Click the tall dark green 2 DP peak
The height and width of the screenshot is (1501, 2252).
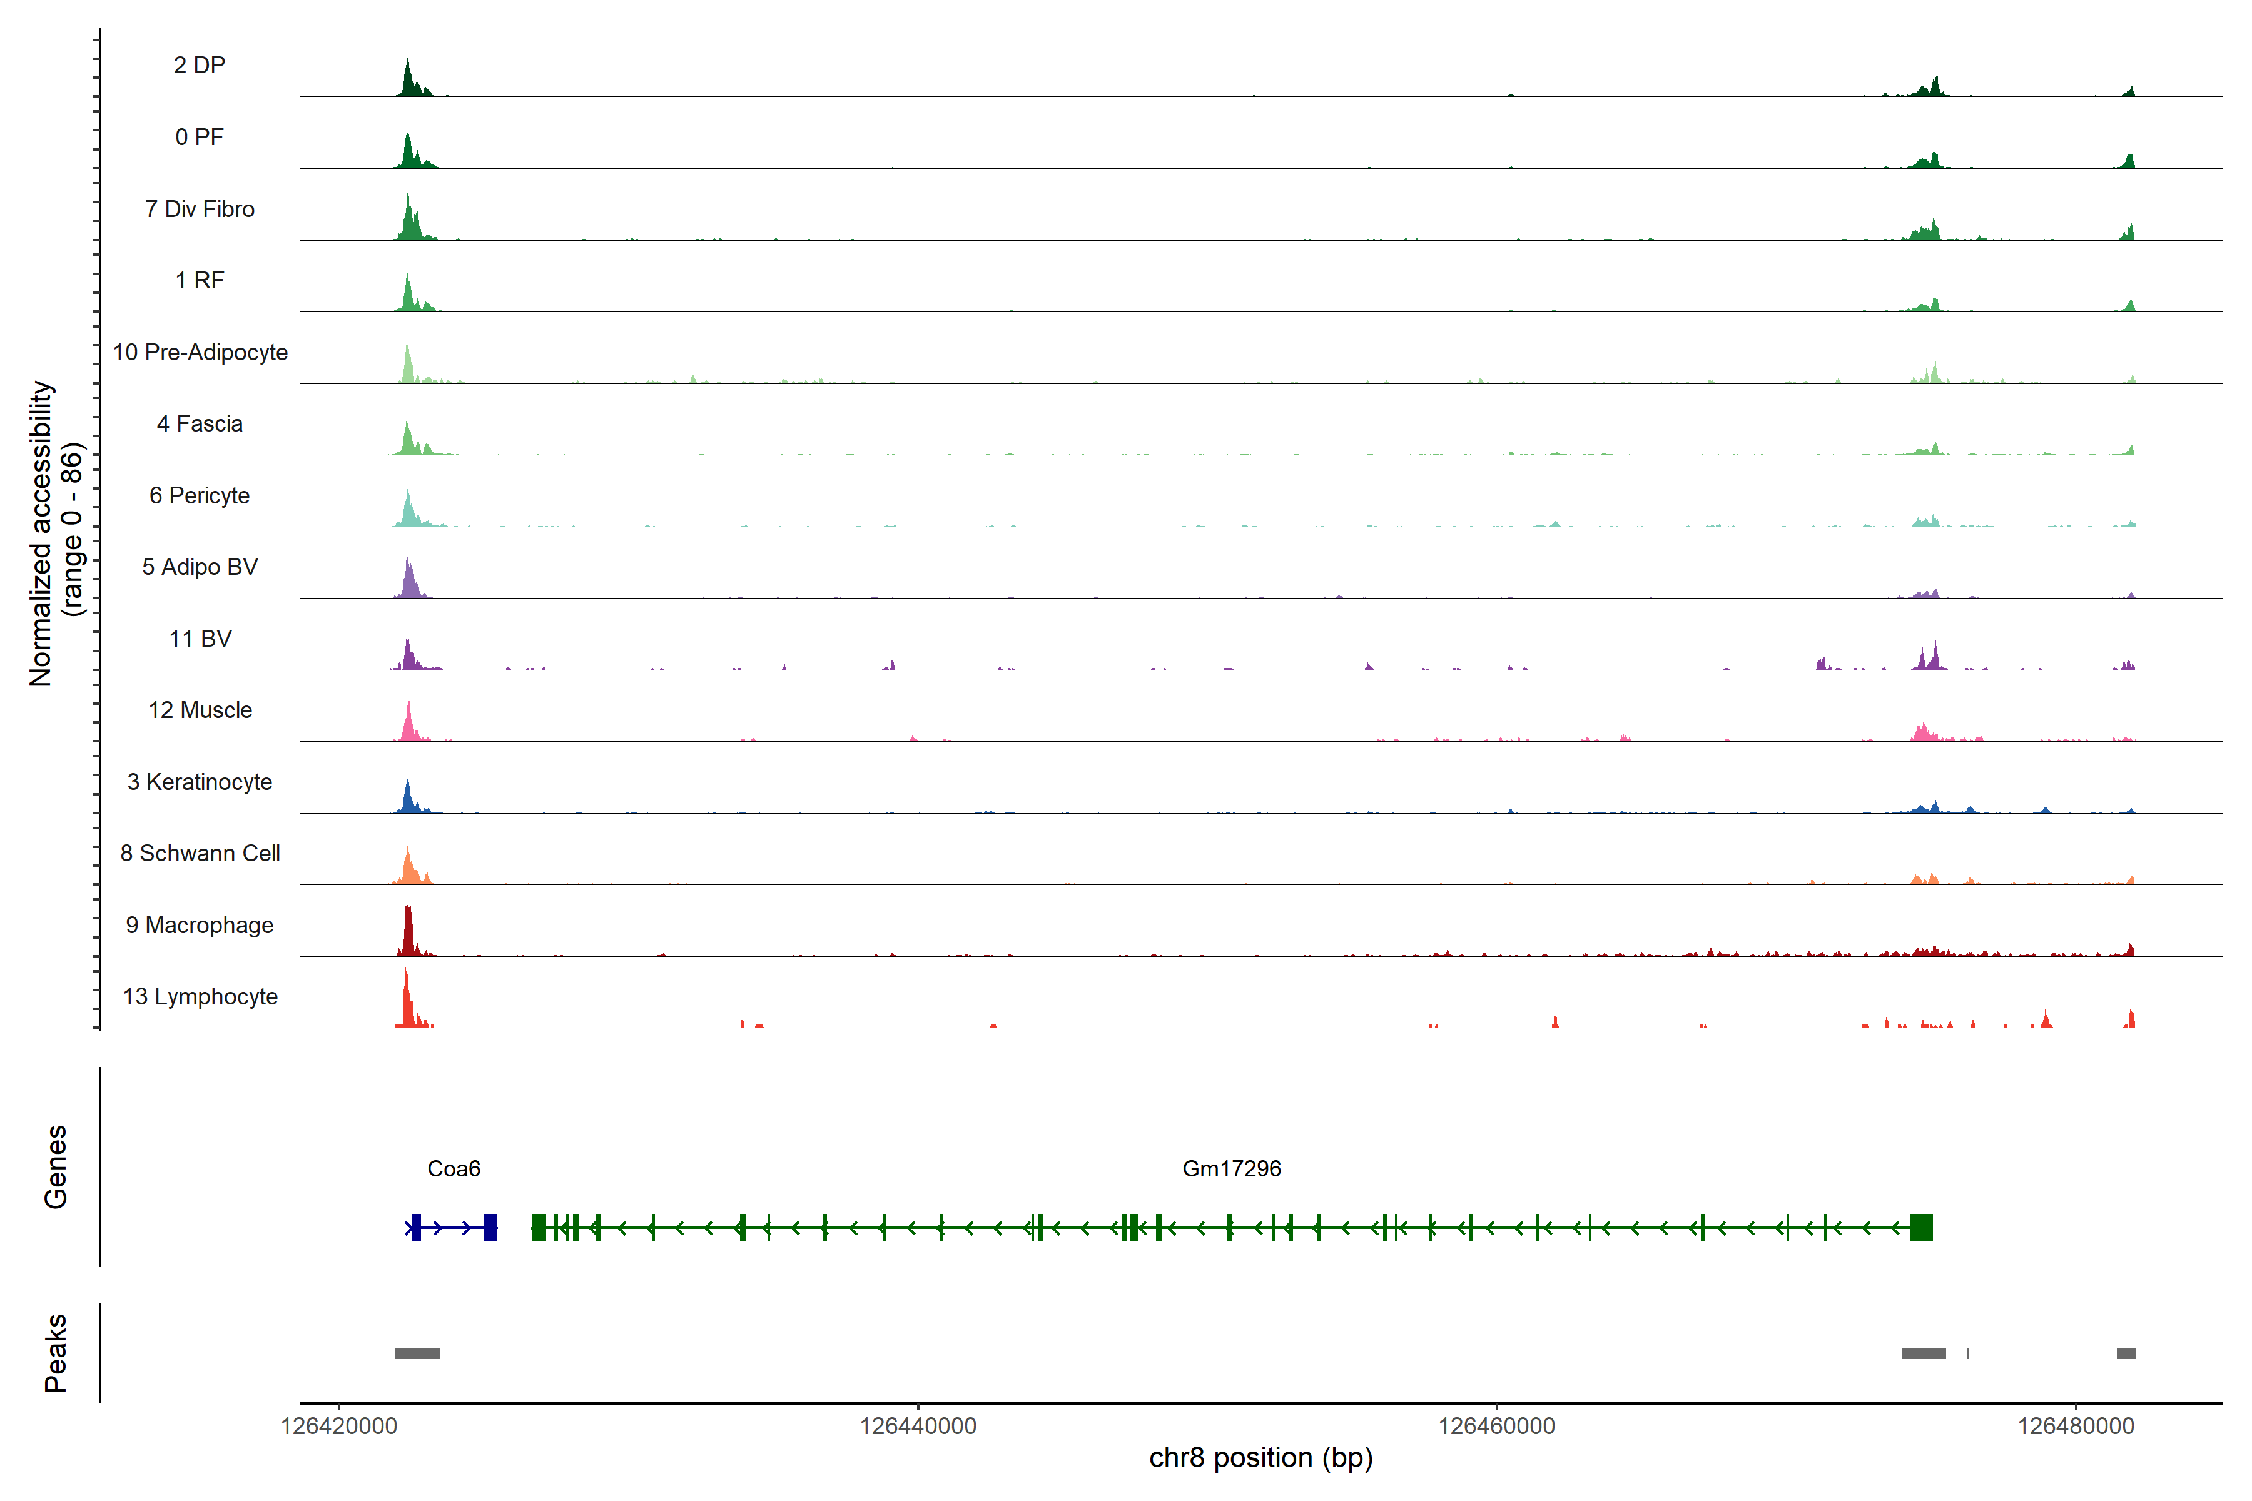click(409, 83)
